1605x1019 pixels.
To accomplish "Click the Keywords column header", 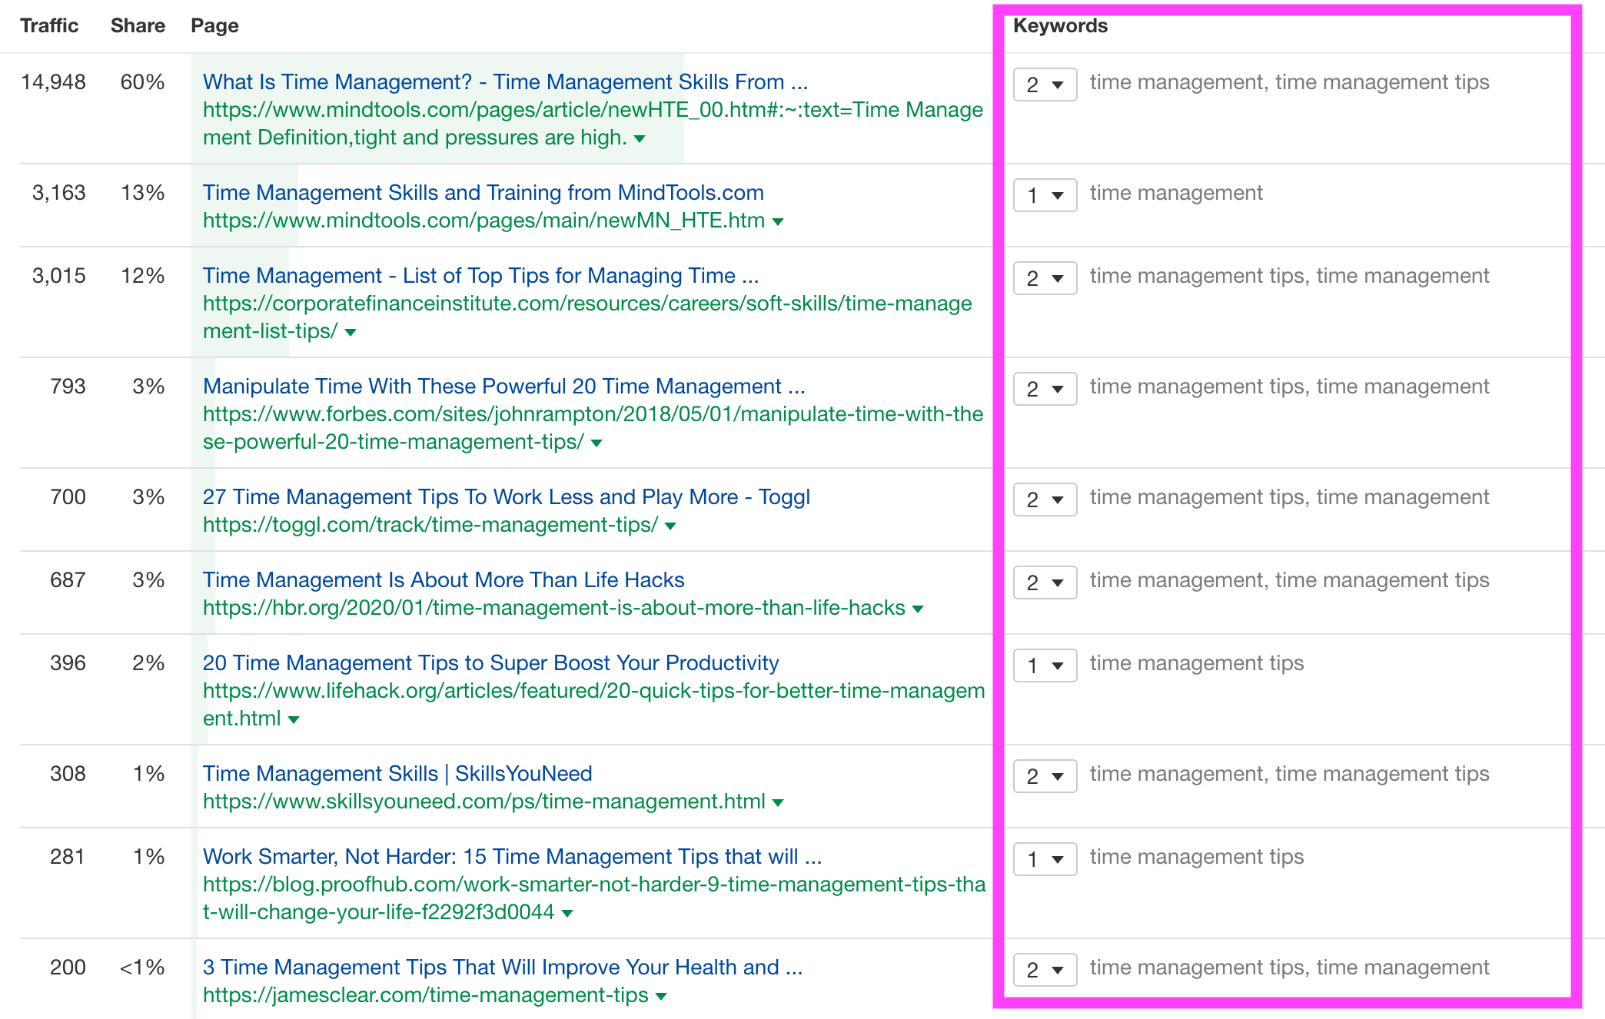I will coord(1059,25).
